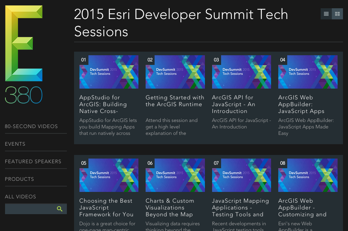This screenshot has height=231, width=348.
Task: Click 'Visualizing data requires' description text
Action: point(173,226)
